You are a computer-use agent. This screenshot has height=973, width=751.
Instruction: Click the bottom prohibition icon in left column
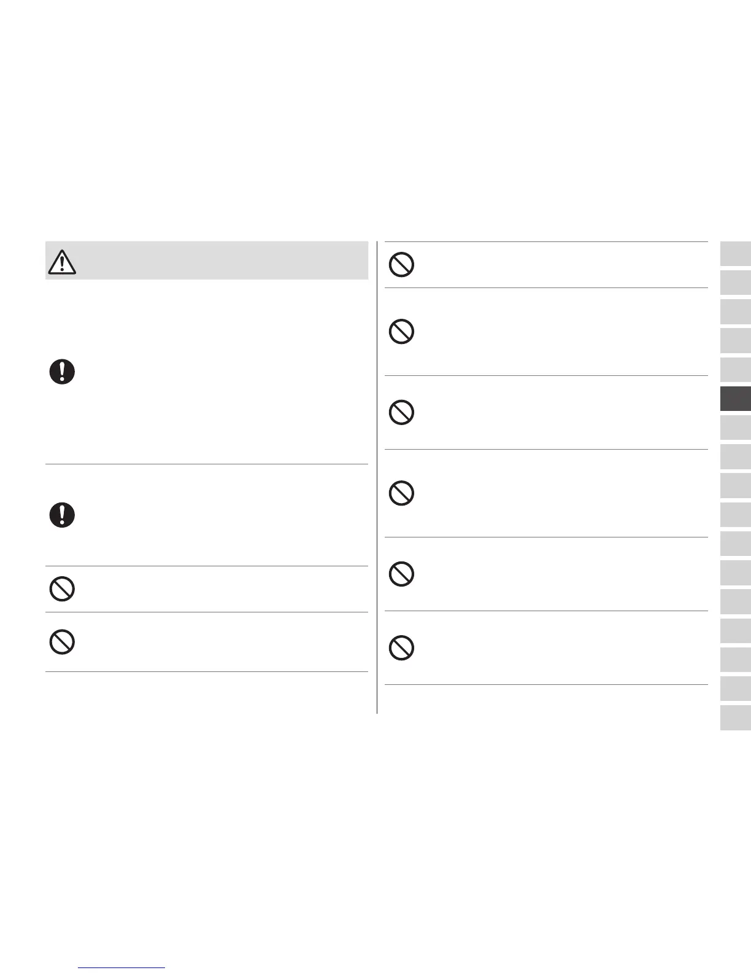(x=62, y=642)
